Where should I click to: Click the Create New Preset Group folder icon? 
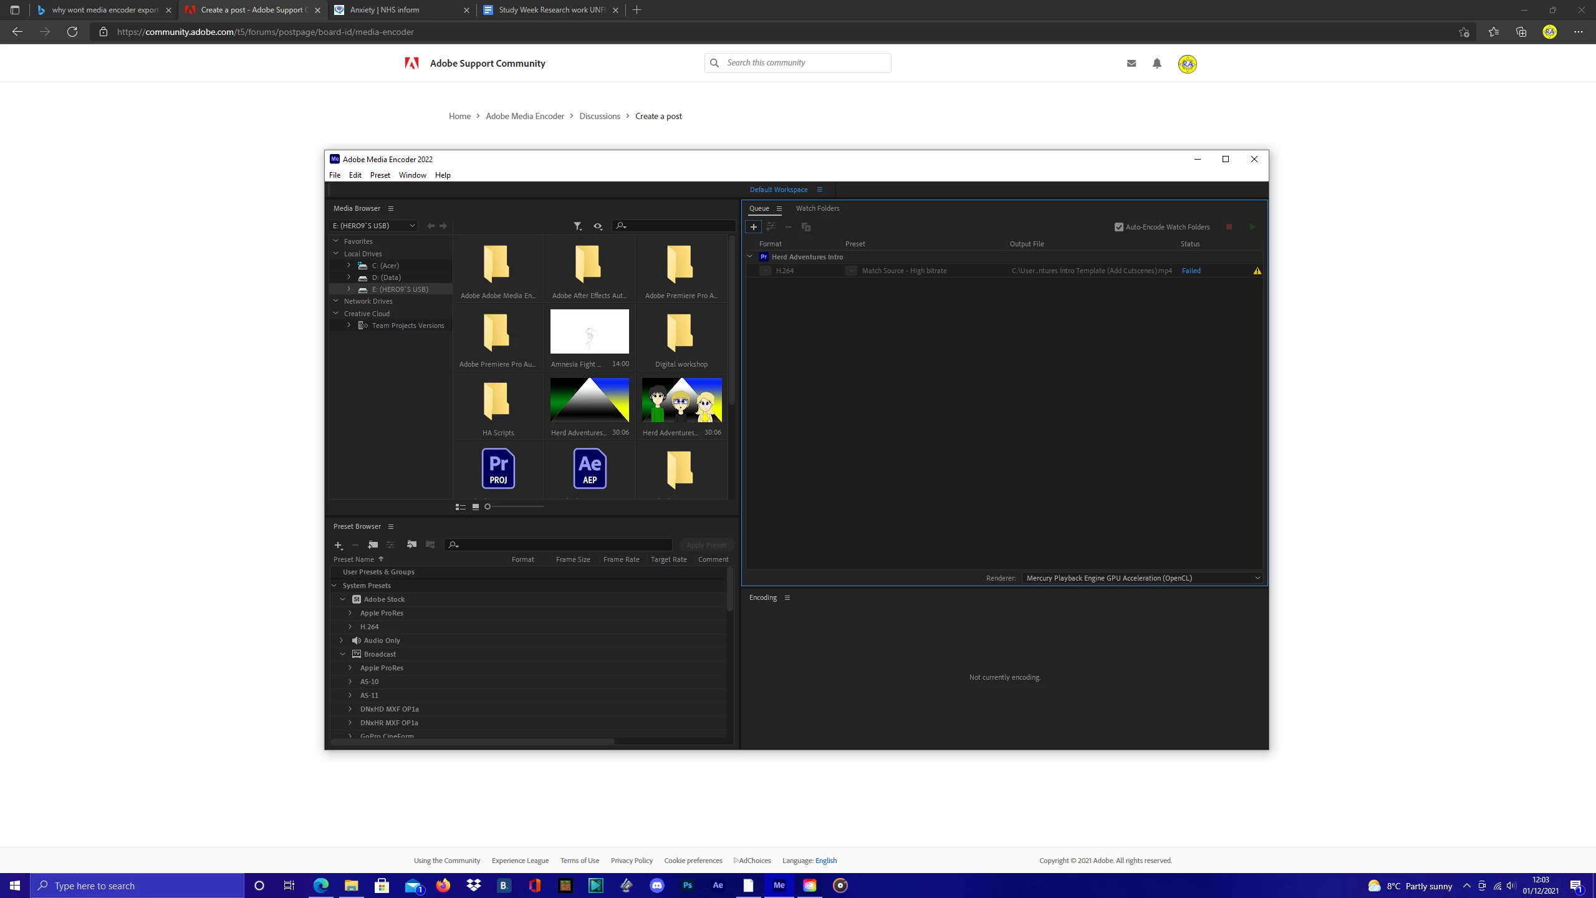click(x=373, y=545)
